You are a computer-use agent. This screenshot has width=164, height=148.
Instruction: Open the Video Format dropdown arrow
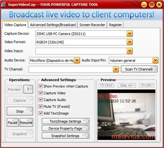130,42
